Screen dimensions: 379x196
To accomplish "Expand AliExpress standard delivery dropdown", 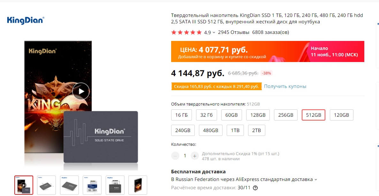I will [x=315, y=180].
